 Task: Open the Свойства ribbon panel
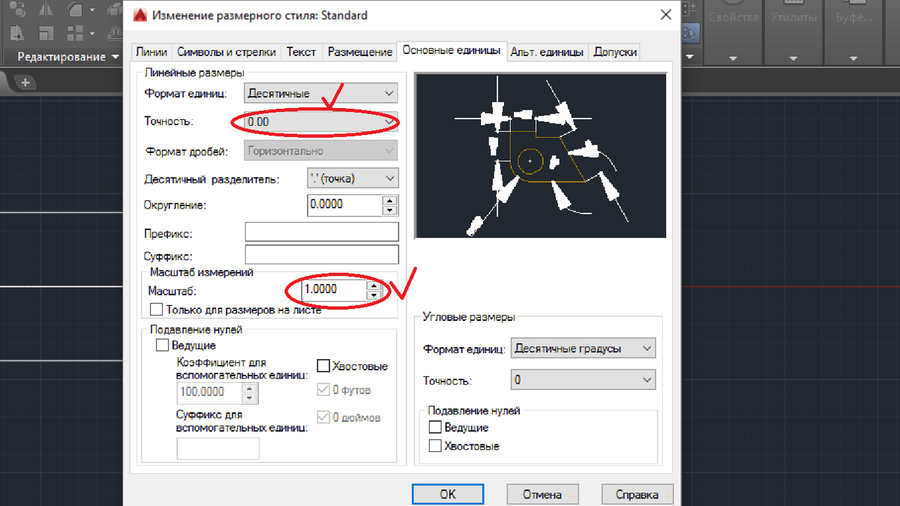(x=732, y=33)
